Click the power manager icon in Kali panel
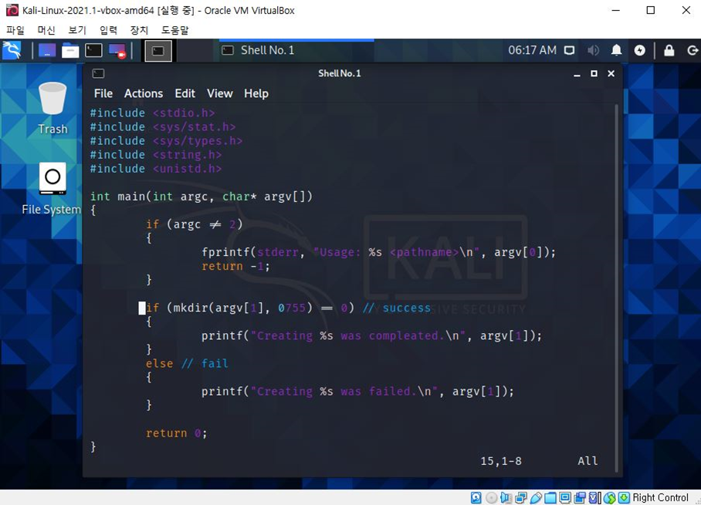 coord(640,50)
